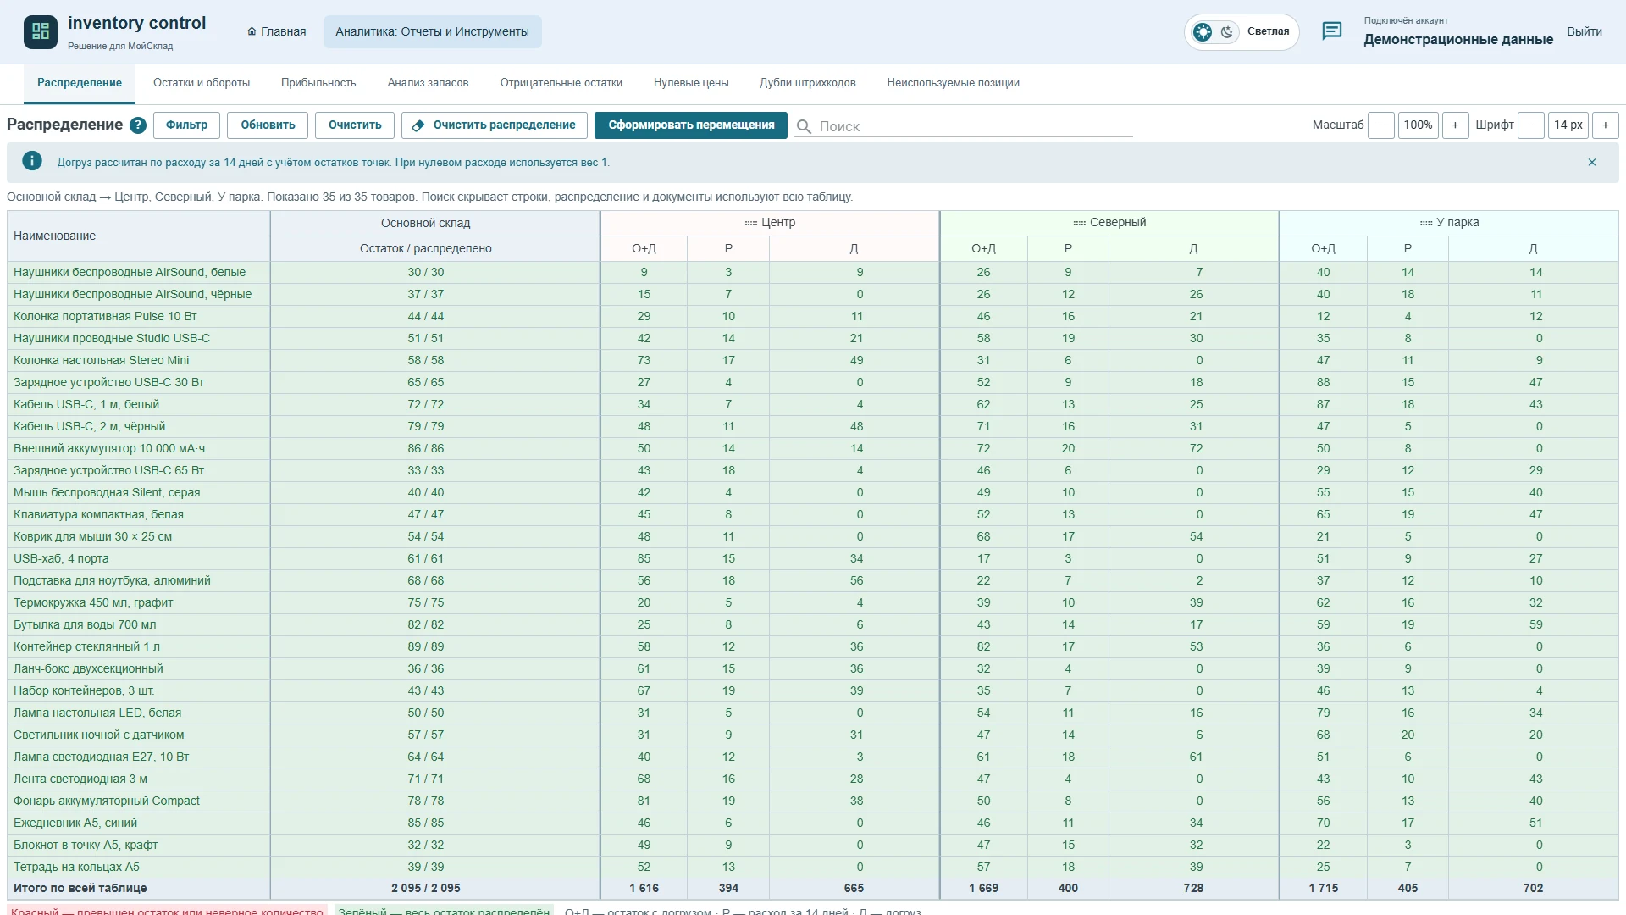Open the Нулевые цены tab

click(x=691, y=83)
